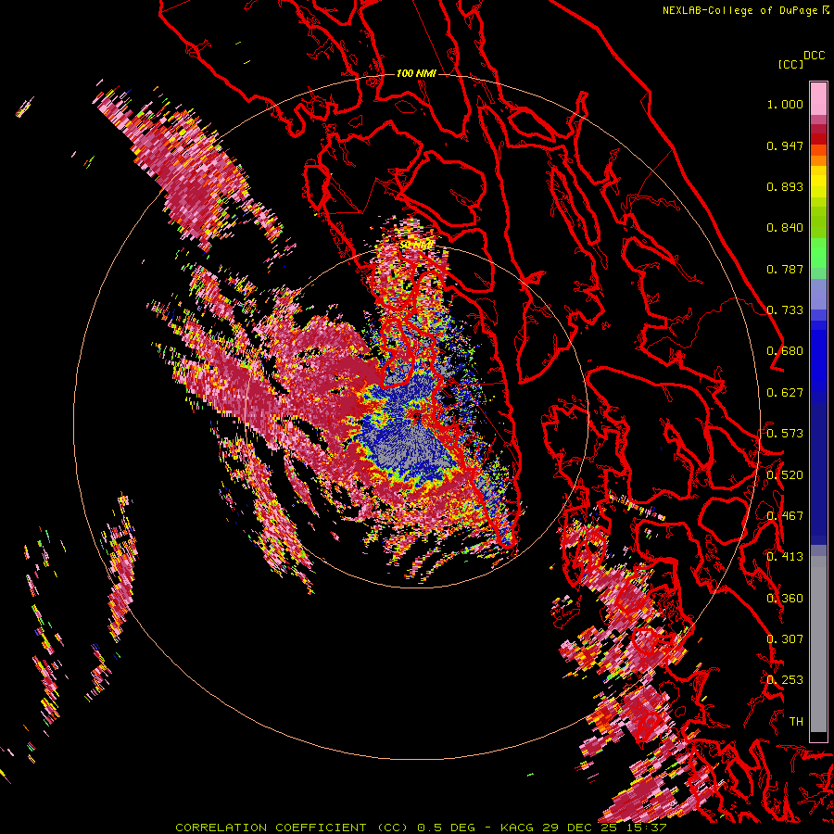
Task: Click the 0.253 scale value
Action: (x=785, y=680)
